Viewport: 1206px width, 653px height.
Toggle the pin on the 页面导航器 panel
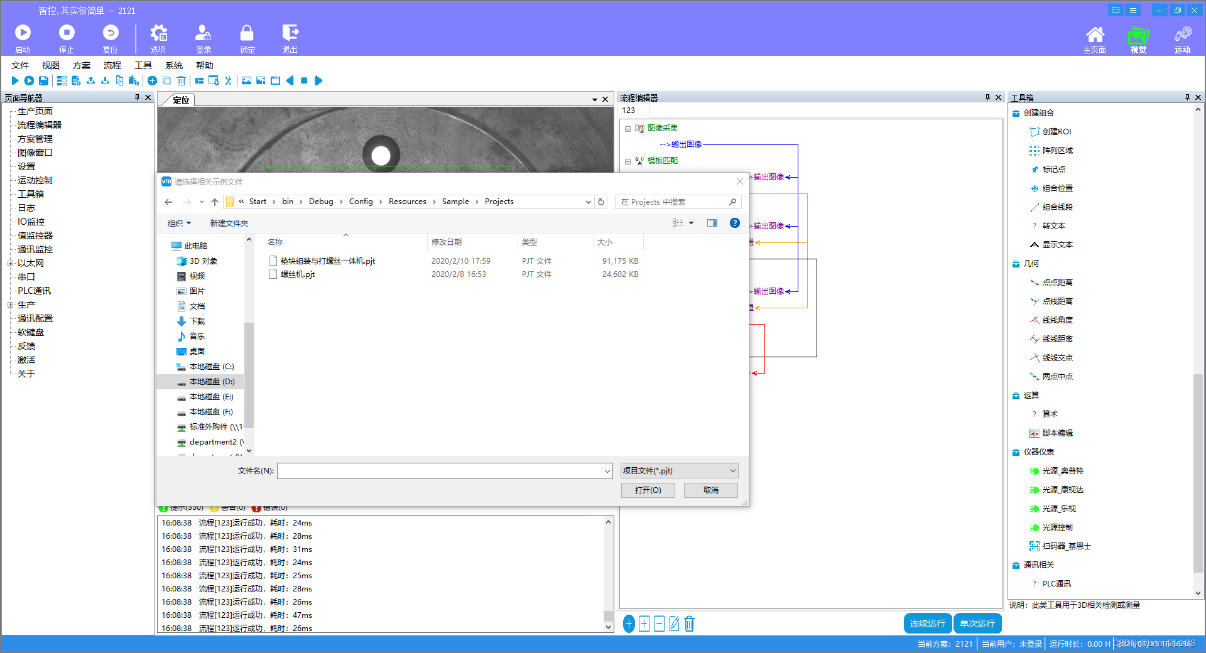pyautogui.click(x=136, y=97)
